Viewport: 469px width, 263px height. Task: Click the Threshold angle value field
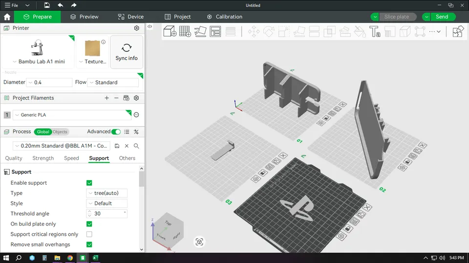(x=107, y=213)
